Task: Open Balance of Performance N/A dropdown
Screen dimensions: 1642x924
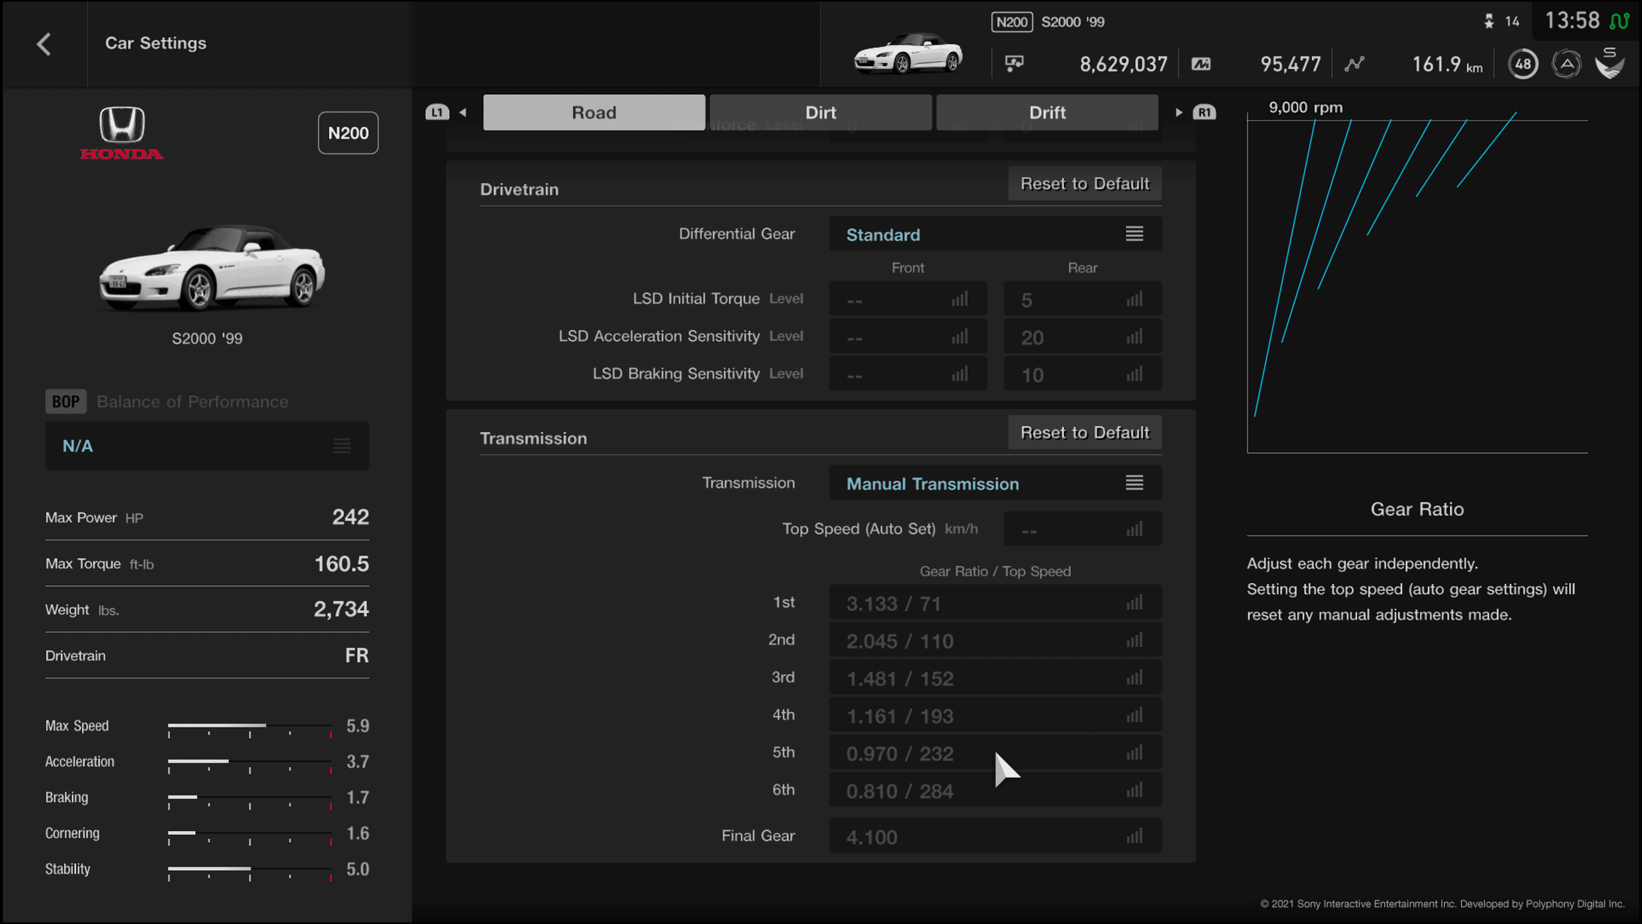Action: pyautogui.click(x=207, y=446)
